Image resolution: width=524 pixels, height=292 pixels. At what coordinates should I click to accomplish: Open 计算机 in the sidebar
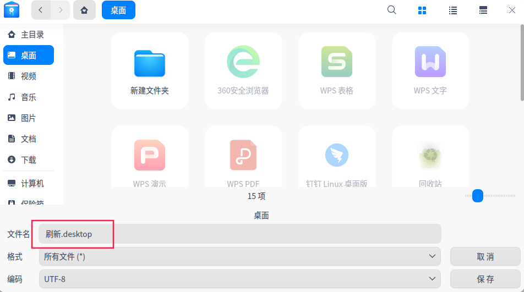tap(29, 183)
